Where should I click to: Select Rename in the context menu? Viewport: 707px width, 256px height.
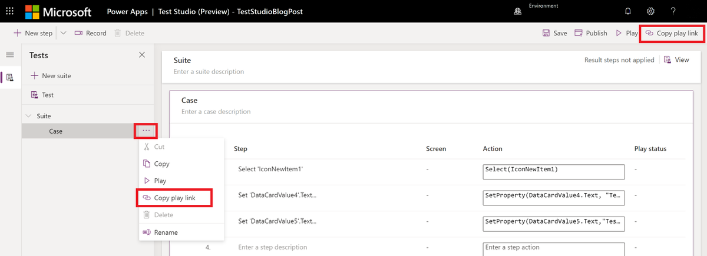coord(166,232)
